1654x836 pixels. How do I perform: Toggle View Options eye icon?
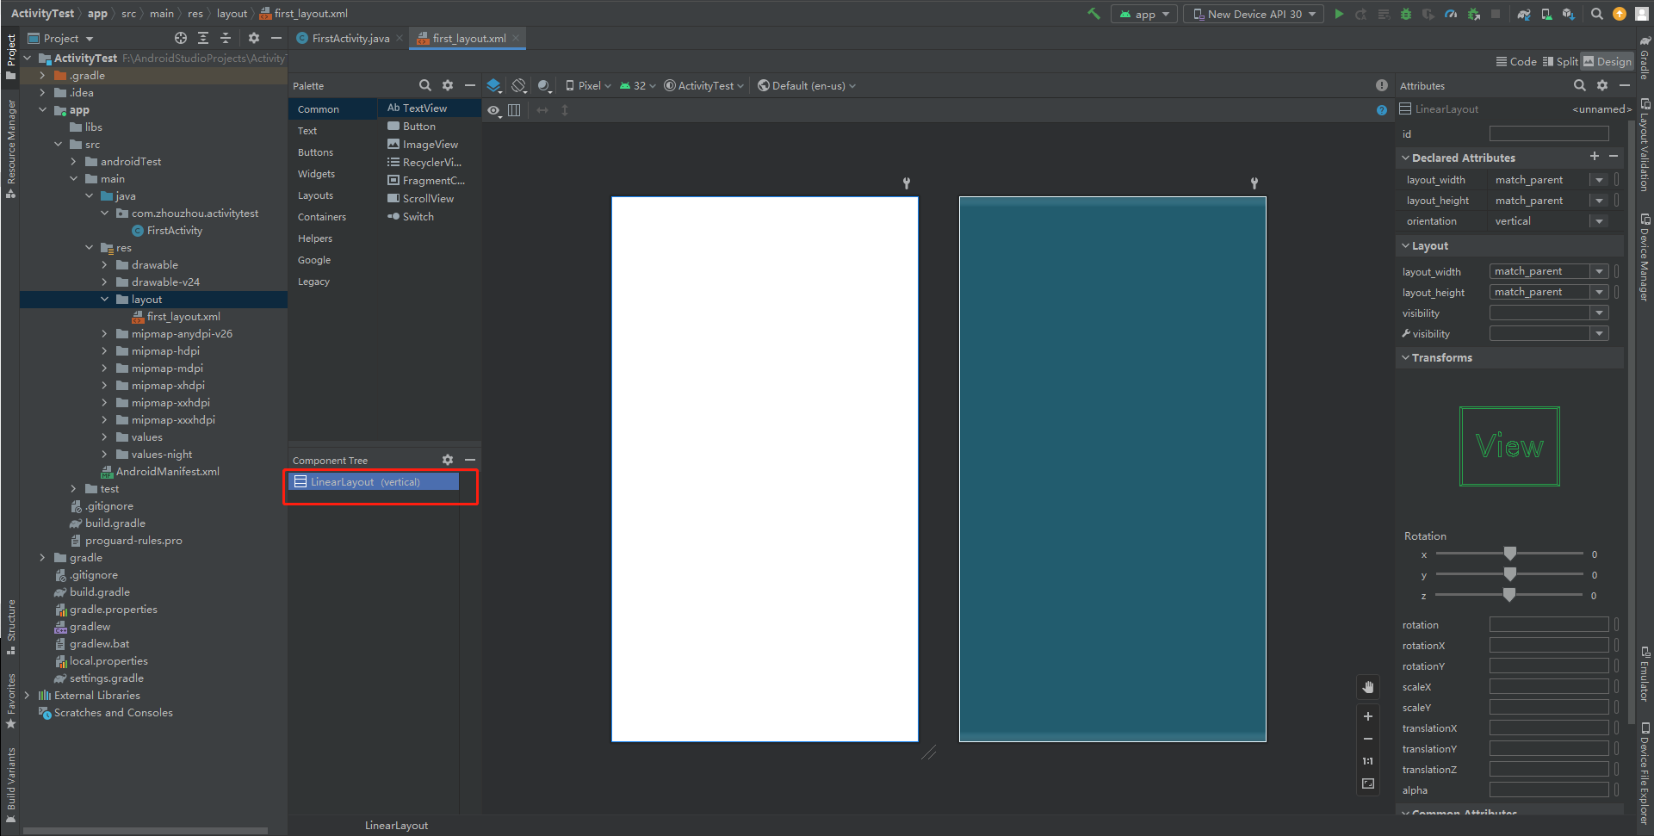coord(493,110)
